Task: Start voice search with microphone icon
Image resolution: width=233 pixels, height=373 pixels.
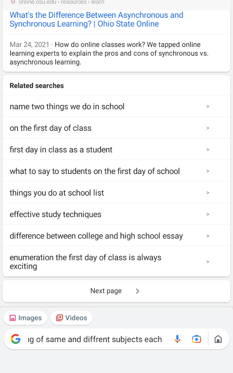Action: tap(177, 339)
